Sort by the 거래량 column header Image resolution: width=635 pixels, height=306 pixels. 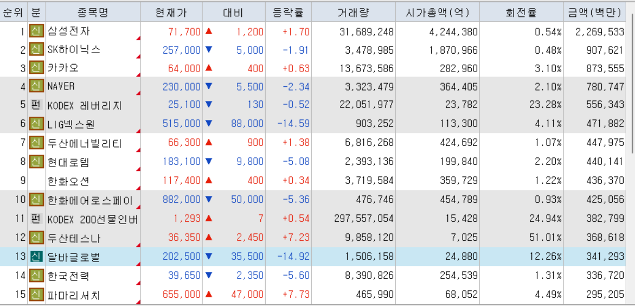353,12
